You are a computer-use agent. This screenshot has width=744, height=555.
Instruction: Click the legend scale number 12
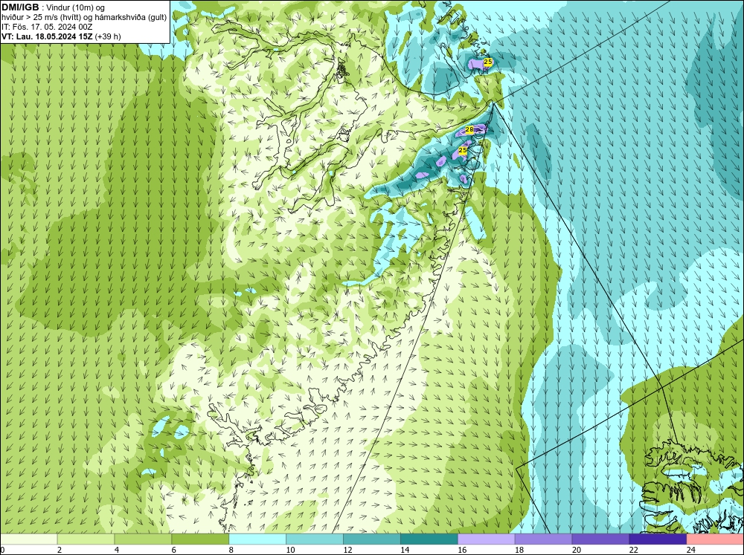(347, 550)
